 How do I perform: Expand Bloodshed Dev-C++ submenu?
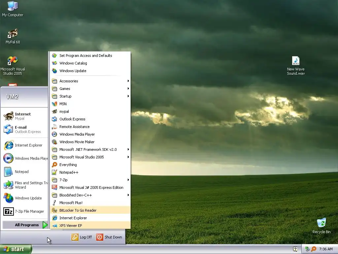click(90, 195)
